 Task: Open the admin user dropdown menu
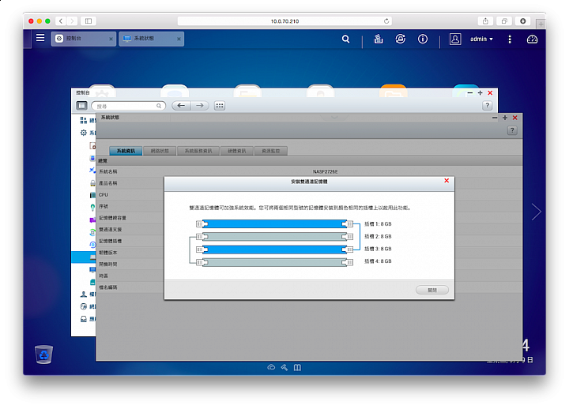481,39
